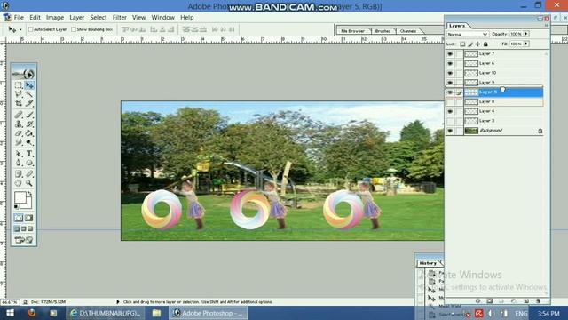Select the Move tool in toolbox
Image resolution: width=568 pixels, height=320 pixels.
(x=29, y=85)
